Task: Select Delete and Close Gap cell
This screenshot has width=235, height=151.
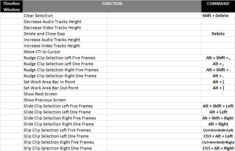Action: (65, 34)
